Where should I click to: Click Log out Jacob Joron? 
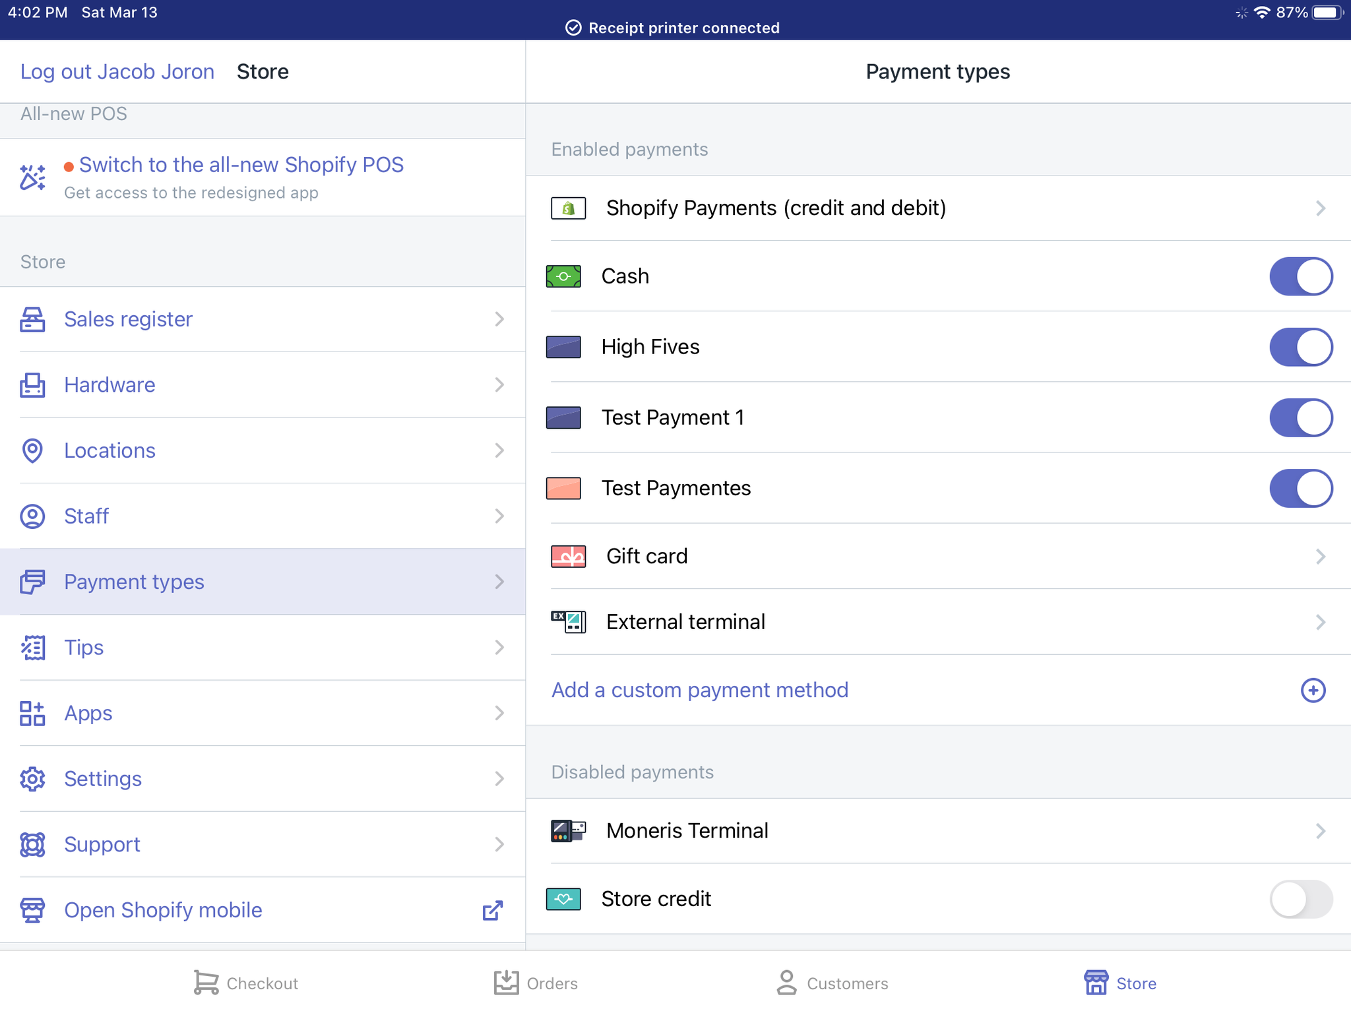pos(117,71)
